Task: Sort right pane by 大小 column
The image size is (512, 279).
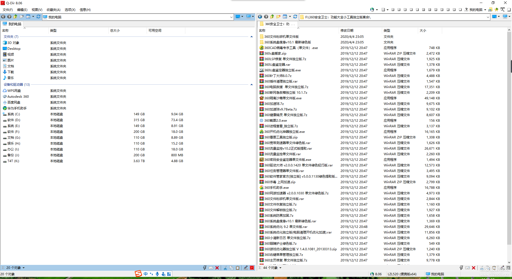Action: pyautogui.click(x=430, y=30)
